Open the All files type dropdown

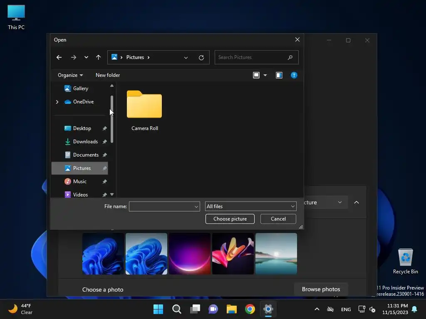pyautogui.click(x=251, y=206)
